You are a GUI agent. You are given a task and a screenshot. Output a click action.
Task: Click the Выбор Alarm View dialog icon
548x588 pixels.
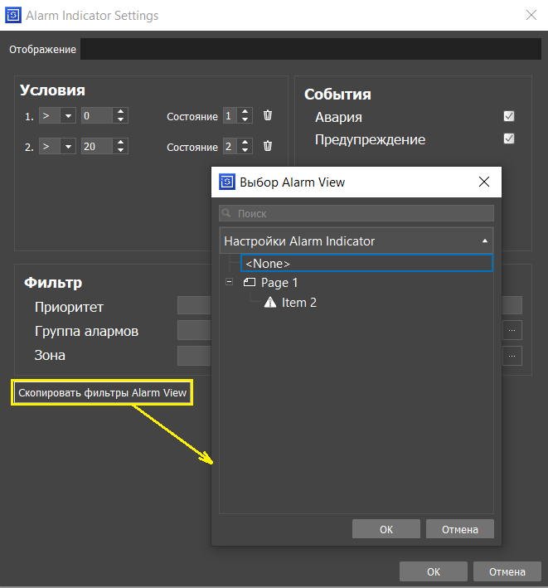tap(226, 182)
